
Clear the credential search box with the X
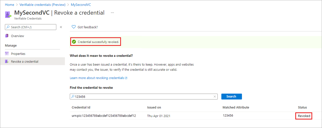215,96
